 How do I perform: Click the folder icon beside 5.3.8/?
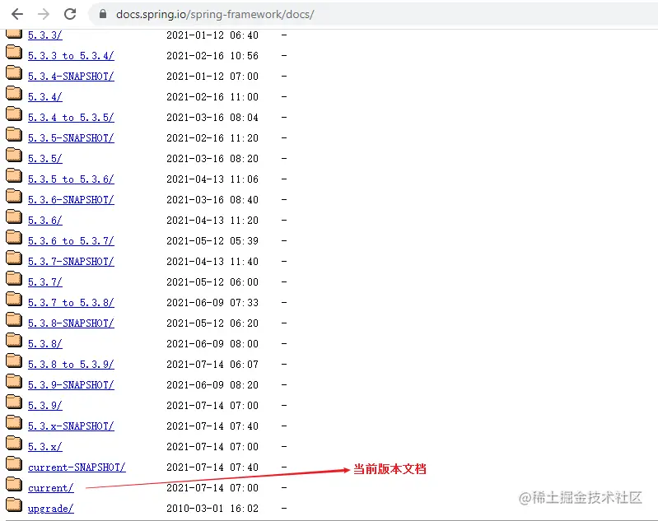pyautogui.click(x=14, y=340)
